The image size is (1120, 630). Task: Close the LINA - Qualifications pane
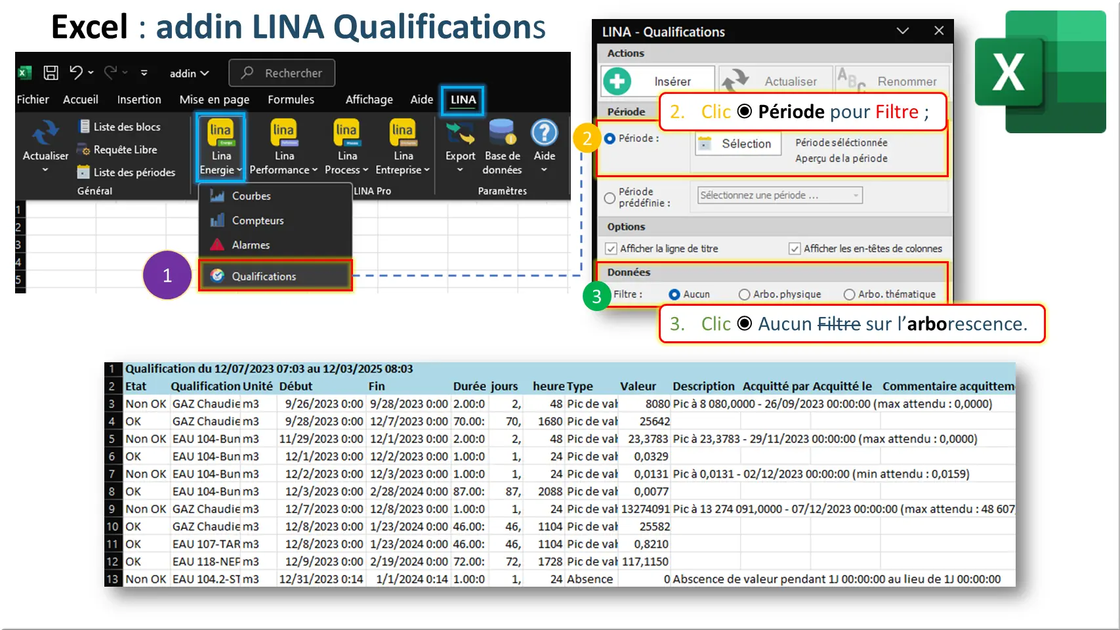click(939, 31)
